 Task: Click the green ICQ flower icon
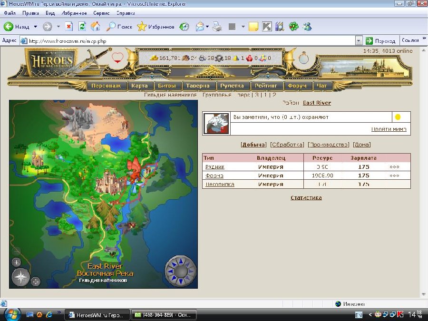point(294,27)
